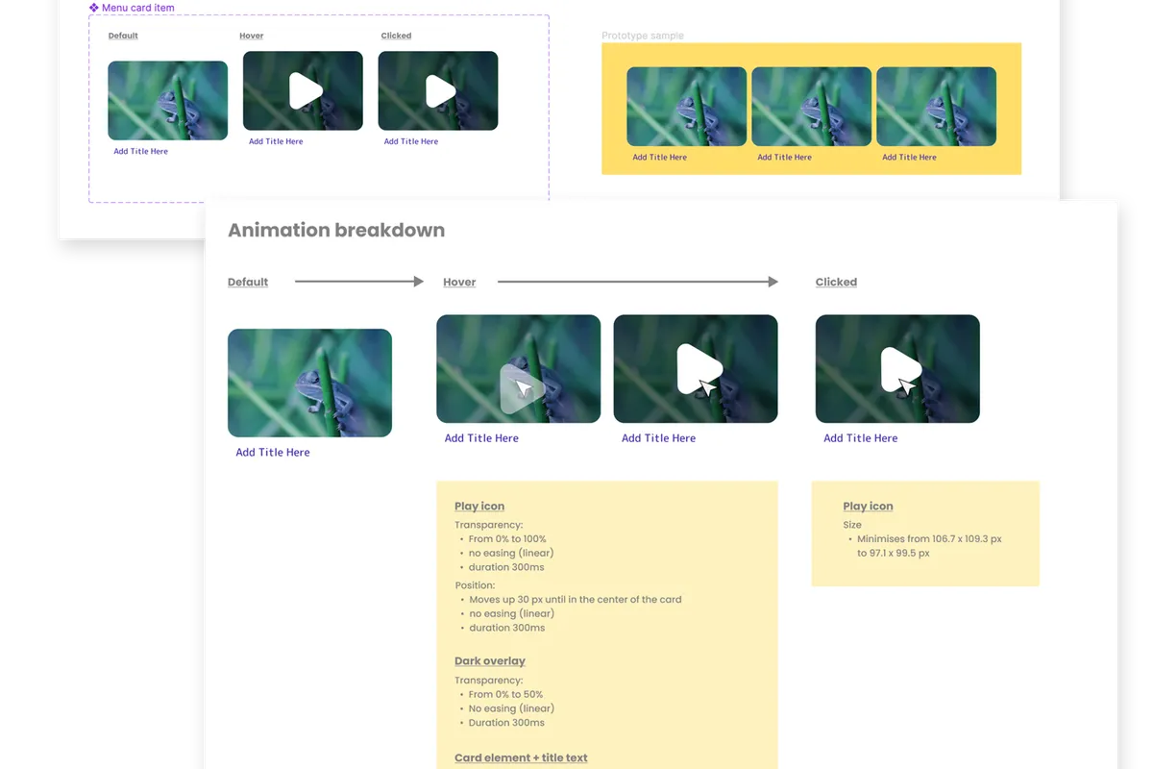Click the Menu card item component icon
Image resolution: width=1153 pixels, height=769 pixels.
point(94,8)
